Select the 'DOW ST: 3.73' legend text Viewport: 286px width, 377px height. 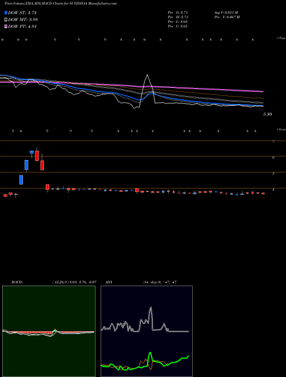(x=22, y=13)
